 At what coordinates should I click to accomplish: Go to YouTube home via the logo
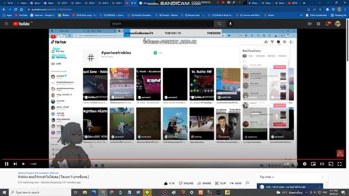click(21, 24)
